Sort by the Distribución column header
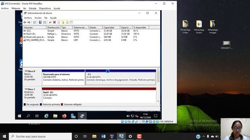 click(x=53, y=28)
